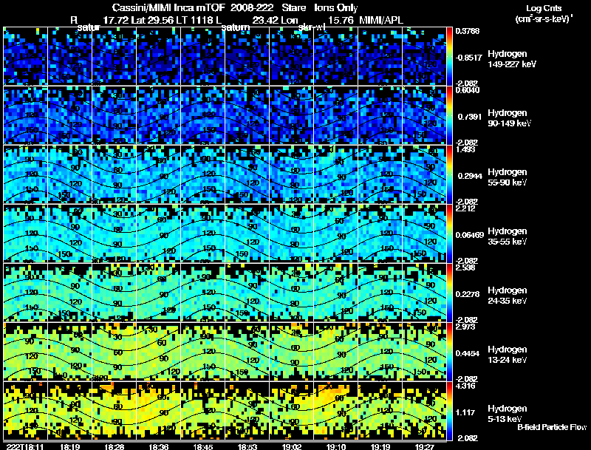Open the 18:36 panel in the 5-13 keV row
The height and width of the screenshot is (450, 591).
point(158,411)
